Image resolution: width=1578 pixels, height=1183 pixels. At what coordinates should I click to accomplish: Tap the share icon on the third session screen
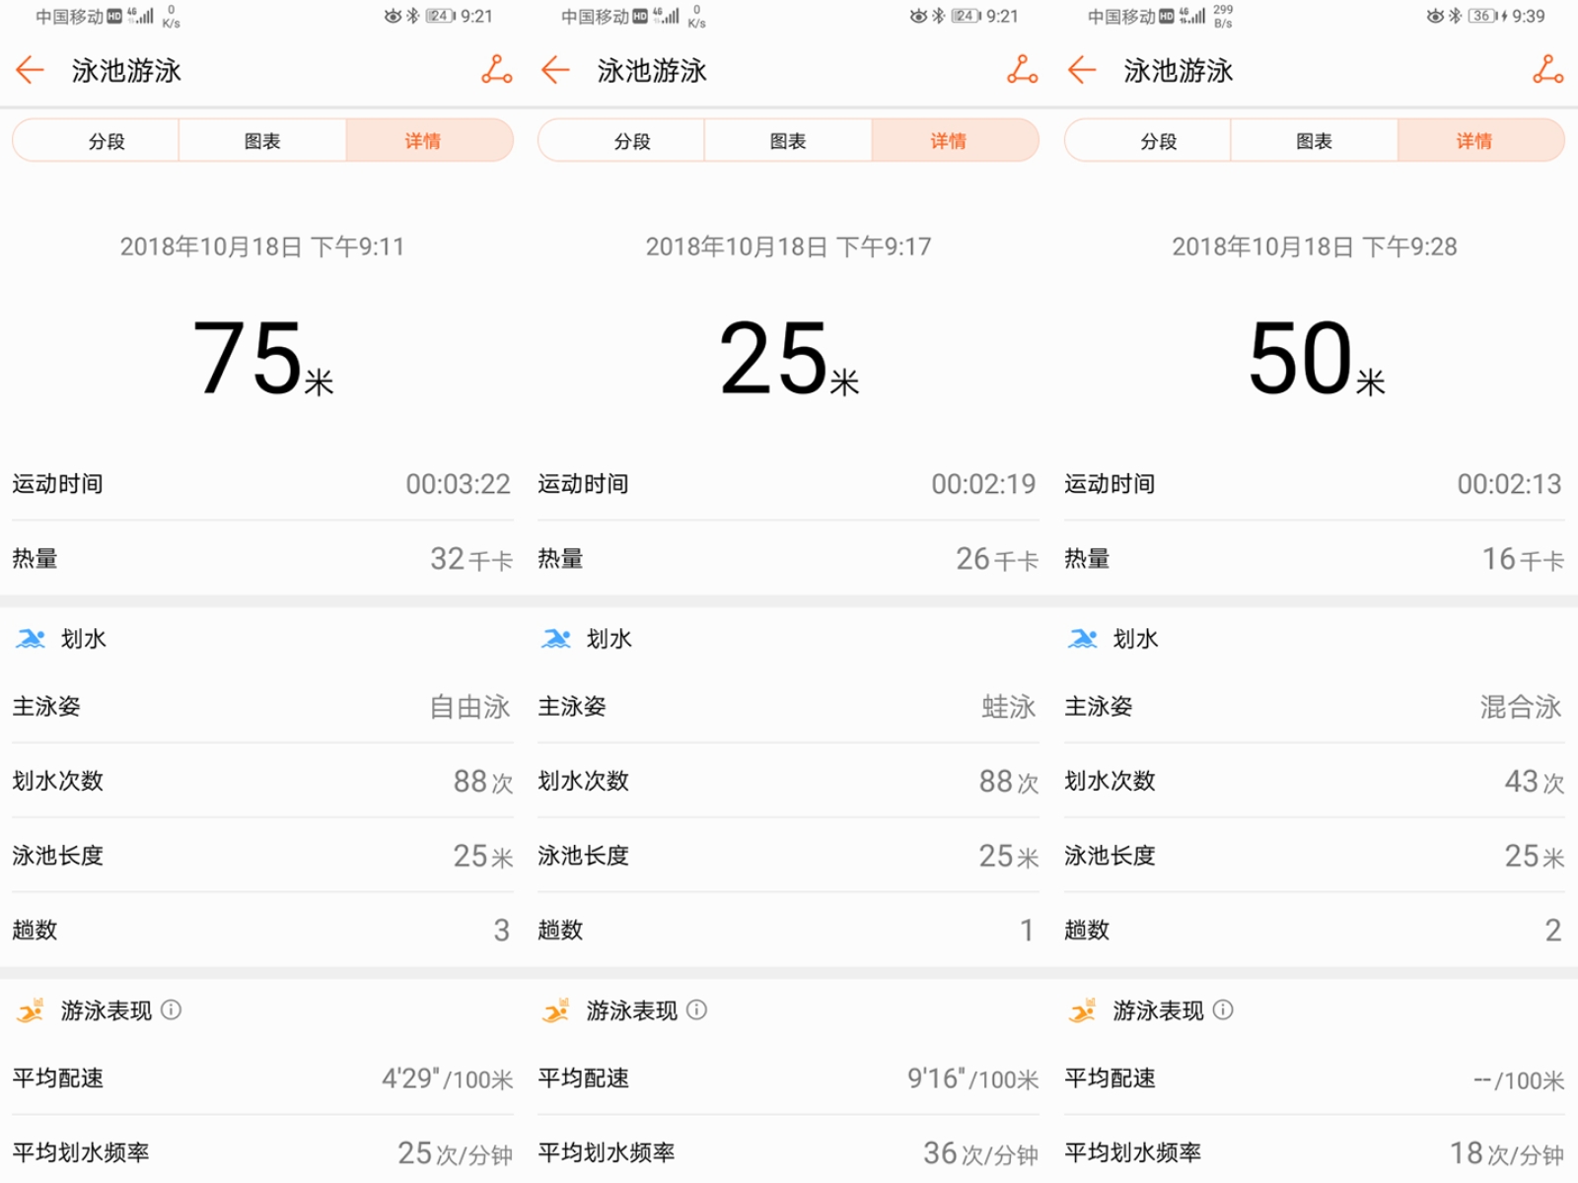point(1548,70)
